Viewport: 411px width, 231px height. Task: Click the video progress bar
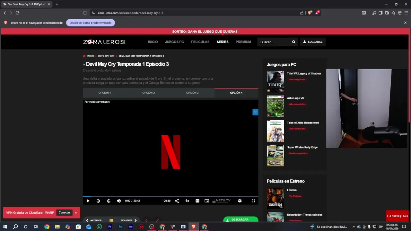point(171,196)
